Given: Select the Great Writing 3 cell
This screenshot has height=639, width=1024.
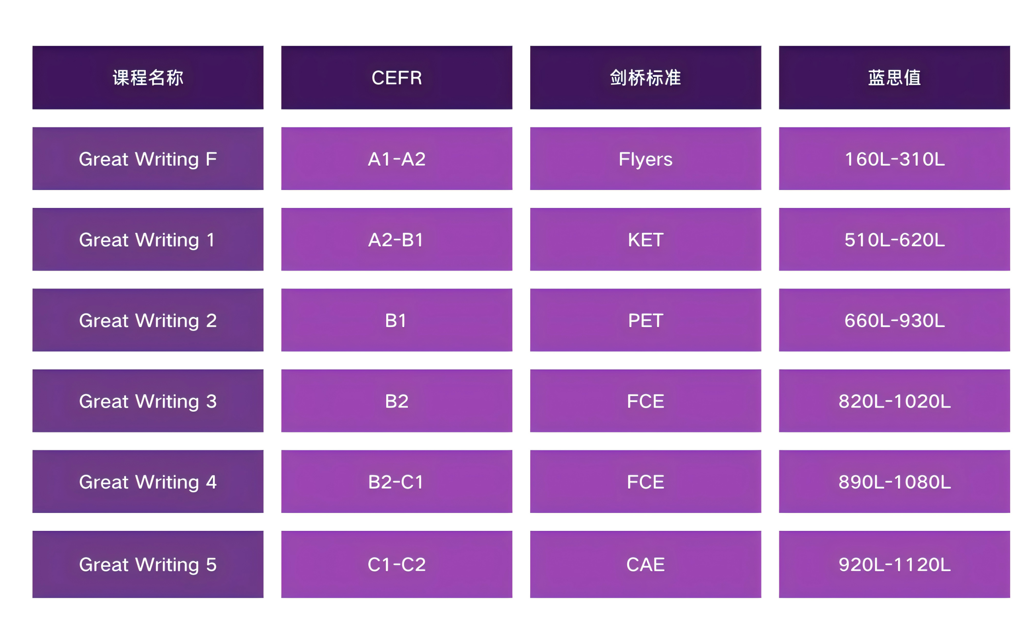Looking at the screenshot, I should [x=148, y=401].
